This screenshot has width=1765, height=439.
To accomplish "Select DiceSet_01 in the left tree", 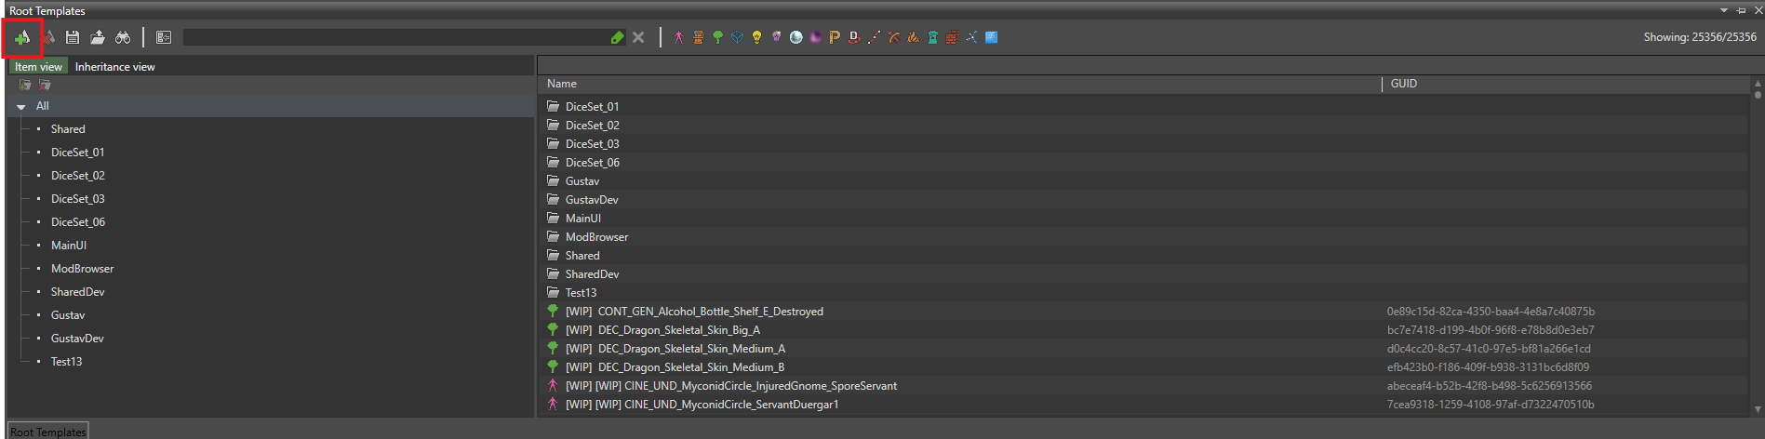I will (x=78, y=153).
